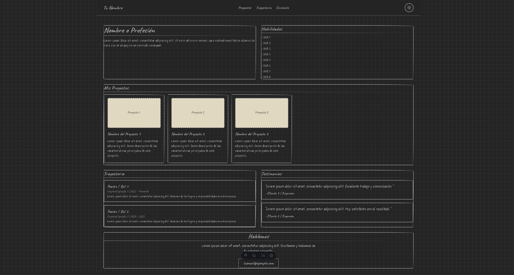Click the Nombre o Profesión heading
The height and width of the screenshot is (275, 514).
point(129,31)
